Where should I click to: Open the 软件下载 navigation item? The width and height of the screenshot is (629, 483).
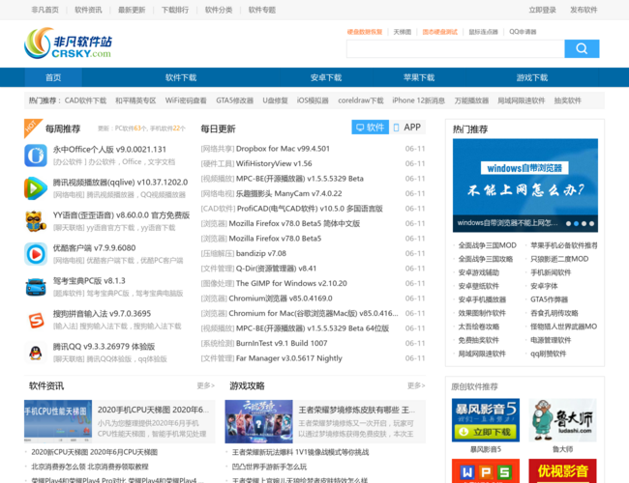pos(181,77)
